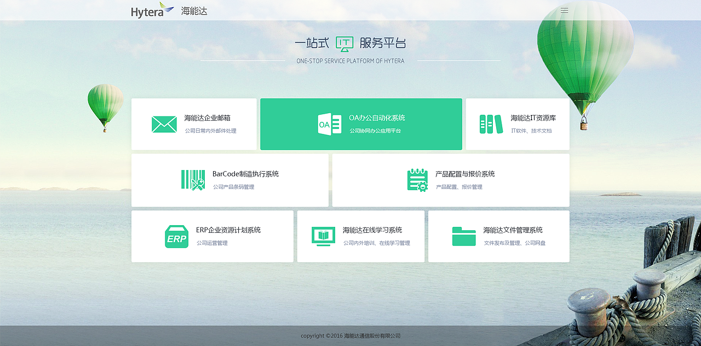Open the BarCode制造执行系统 tile
Screen dimensions: 701x346
point(230,180)
